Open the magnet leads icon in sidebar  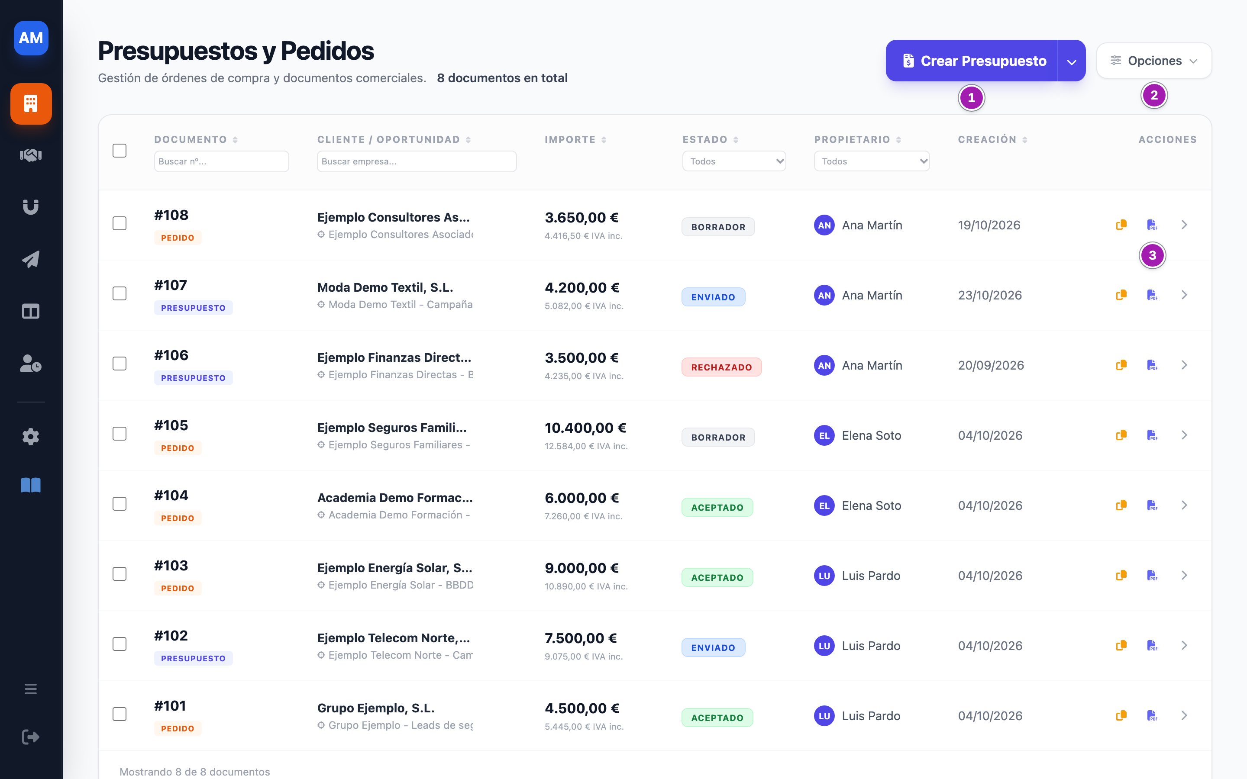(31, 207)
